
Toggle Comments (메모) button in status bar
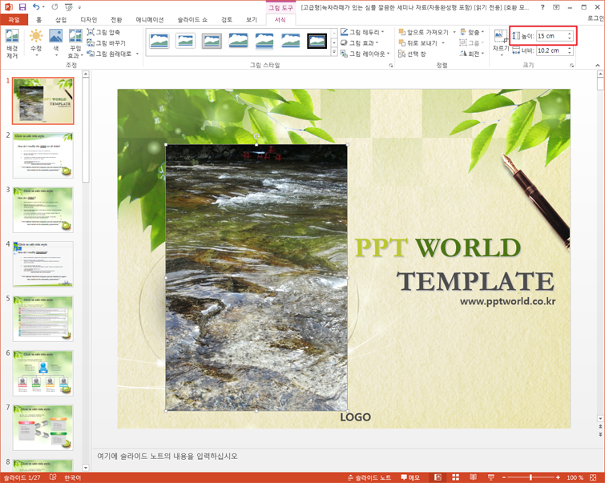coord(409,477)
